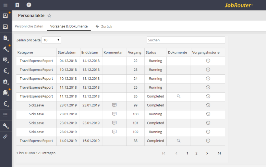The image size is (266, 167).
Task: Open the link icon in left sidebar
Action: [x=6, y=137]
